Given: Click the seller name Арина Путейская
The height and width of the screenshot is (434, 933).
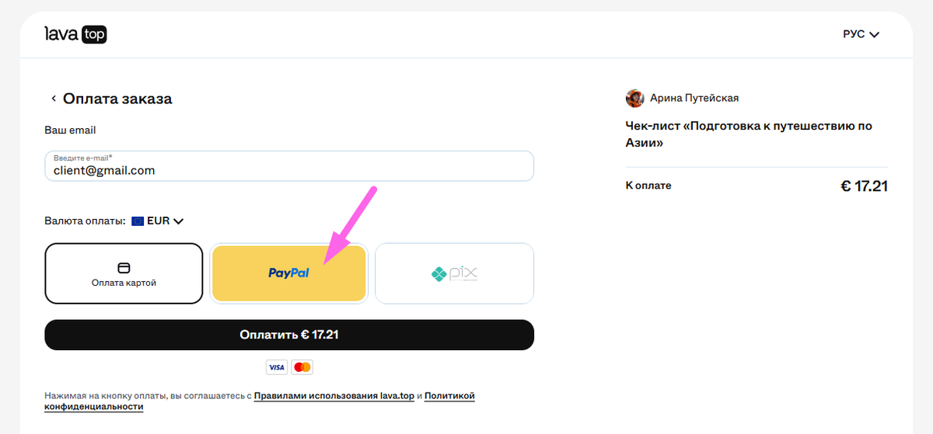Looking at the screenshot, I should tap(694, 98).
